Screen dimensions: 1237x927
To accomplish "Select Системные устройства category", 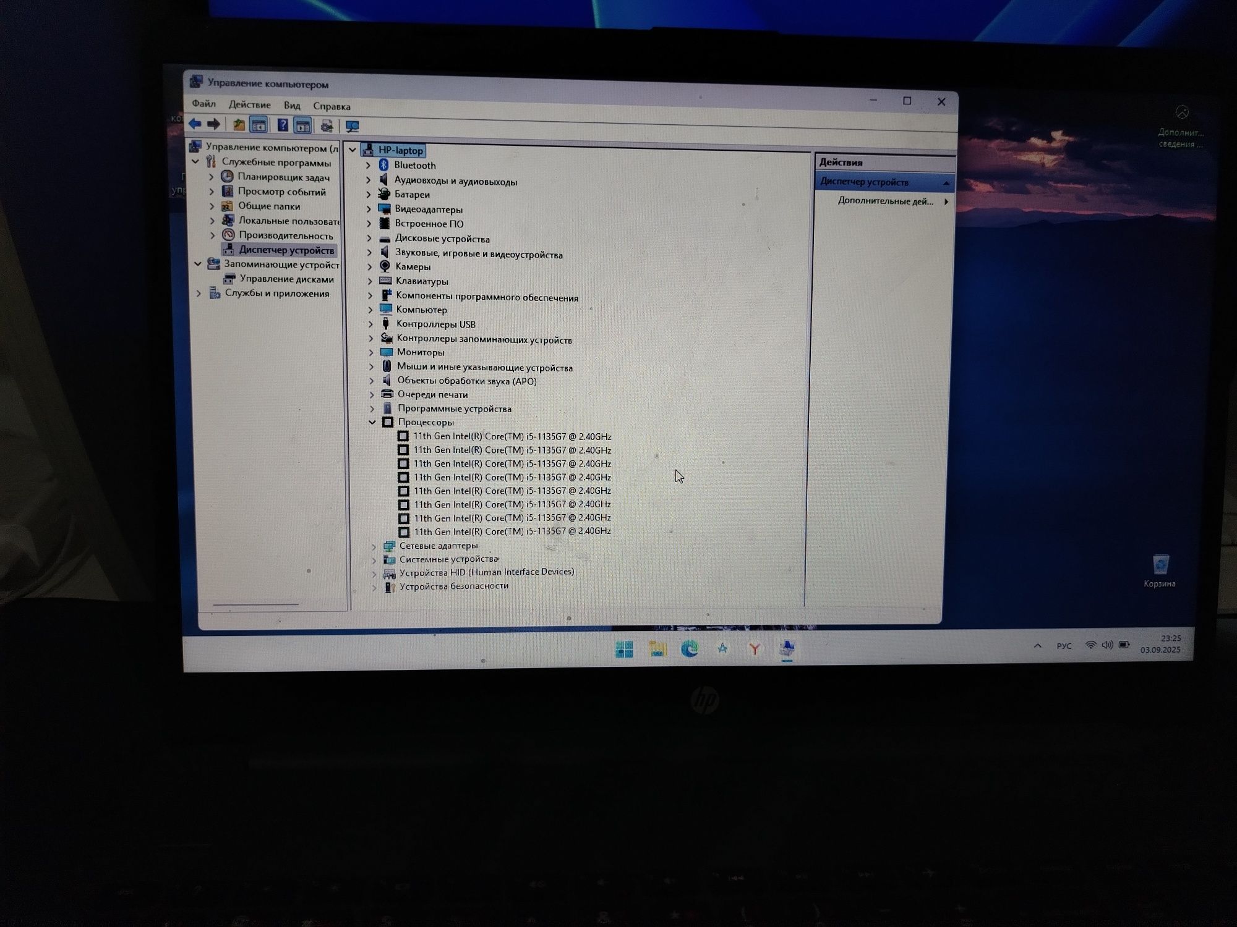I will (448, 559).
